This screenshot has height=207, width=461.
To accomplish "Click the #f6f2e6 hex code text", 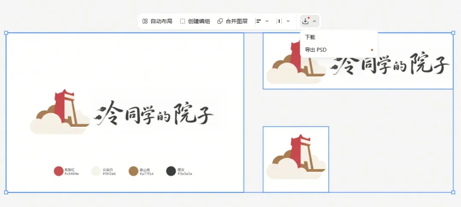I will (109, 174).
